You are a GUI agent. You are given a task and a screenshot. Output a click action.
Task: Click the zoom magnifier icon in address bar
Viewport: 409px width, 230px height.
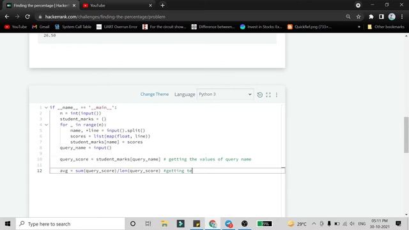[x=348, y=17]
